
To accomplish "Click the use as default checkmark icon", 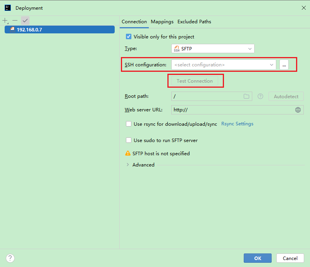I will (x=25, y=21).
